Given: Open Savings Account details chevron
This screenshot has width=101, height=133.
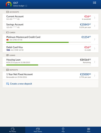Looking at the screenshot, I should (x=95, y=26).
